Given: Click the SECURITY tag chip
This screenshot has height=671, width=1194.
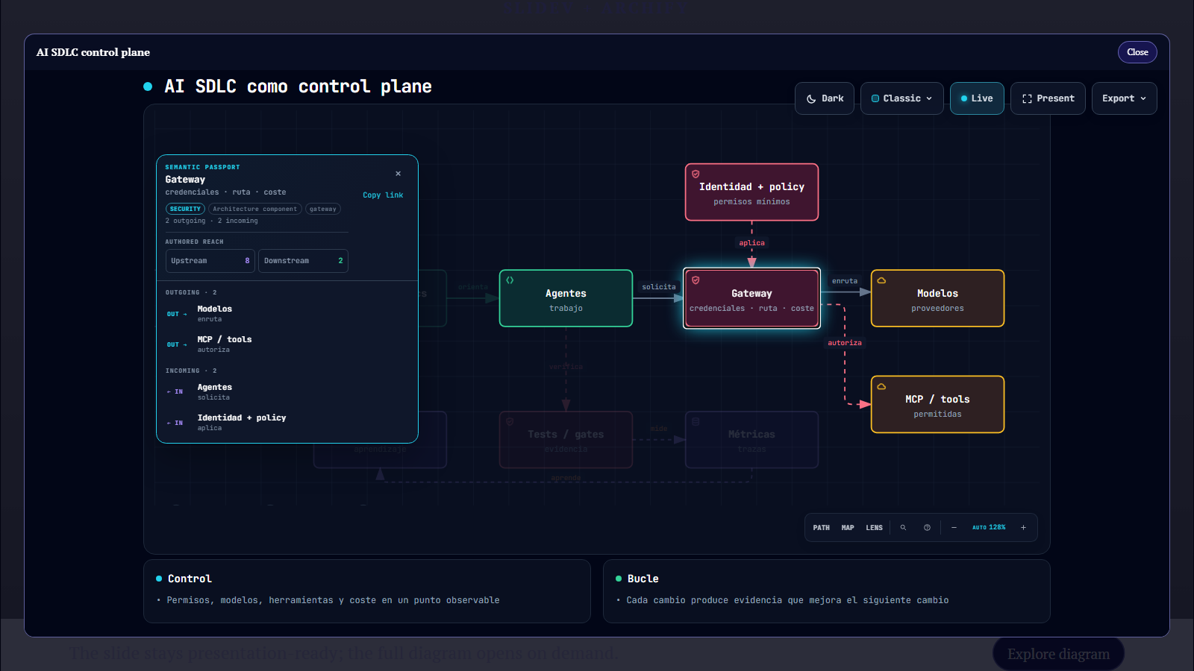Looking at the screenshot, I should (185, 210).
